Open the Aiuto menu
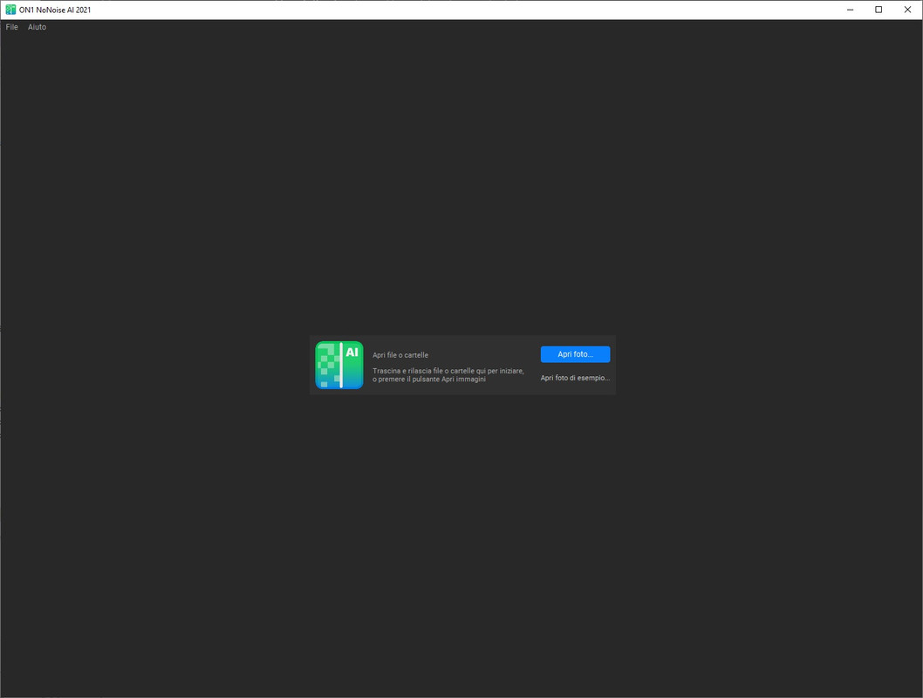The width and height of the screenshot is (923, 698). click(x=37, y=27)
